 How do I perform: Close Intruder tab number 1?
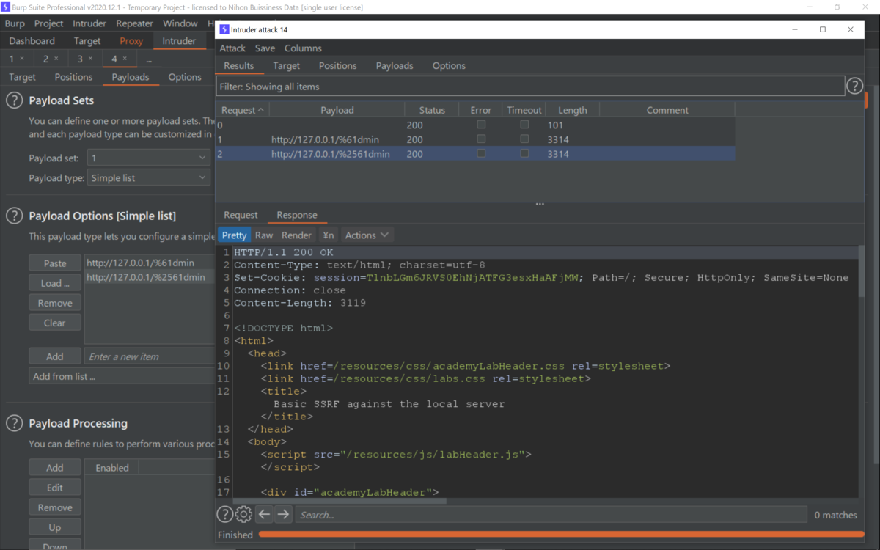click(x=22, y=59)
